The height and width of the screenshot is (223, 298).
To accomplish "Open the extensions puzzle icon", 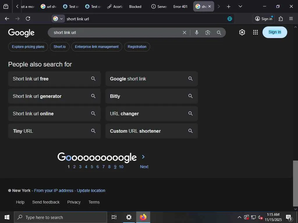I will (x=281, y=19).
